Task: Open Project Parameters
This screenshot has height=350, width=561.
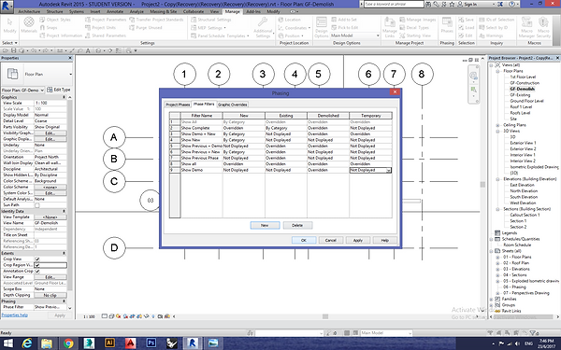Action: point(106,20)
